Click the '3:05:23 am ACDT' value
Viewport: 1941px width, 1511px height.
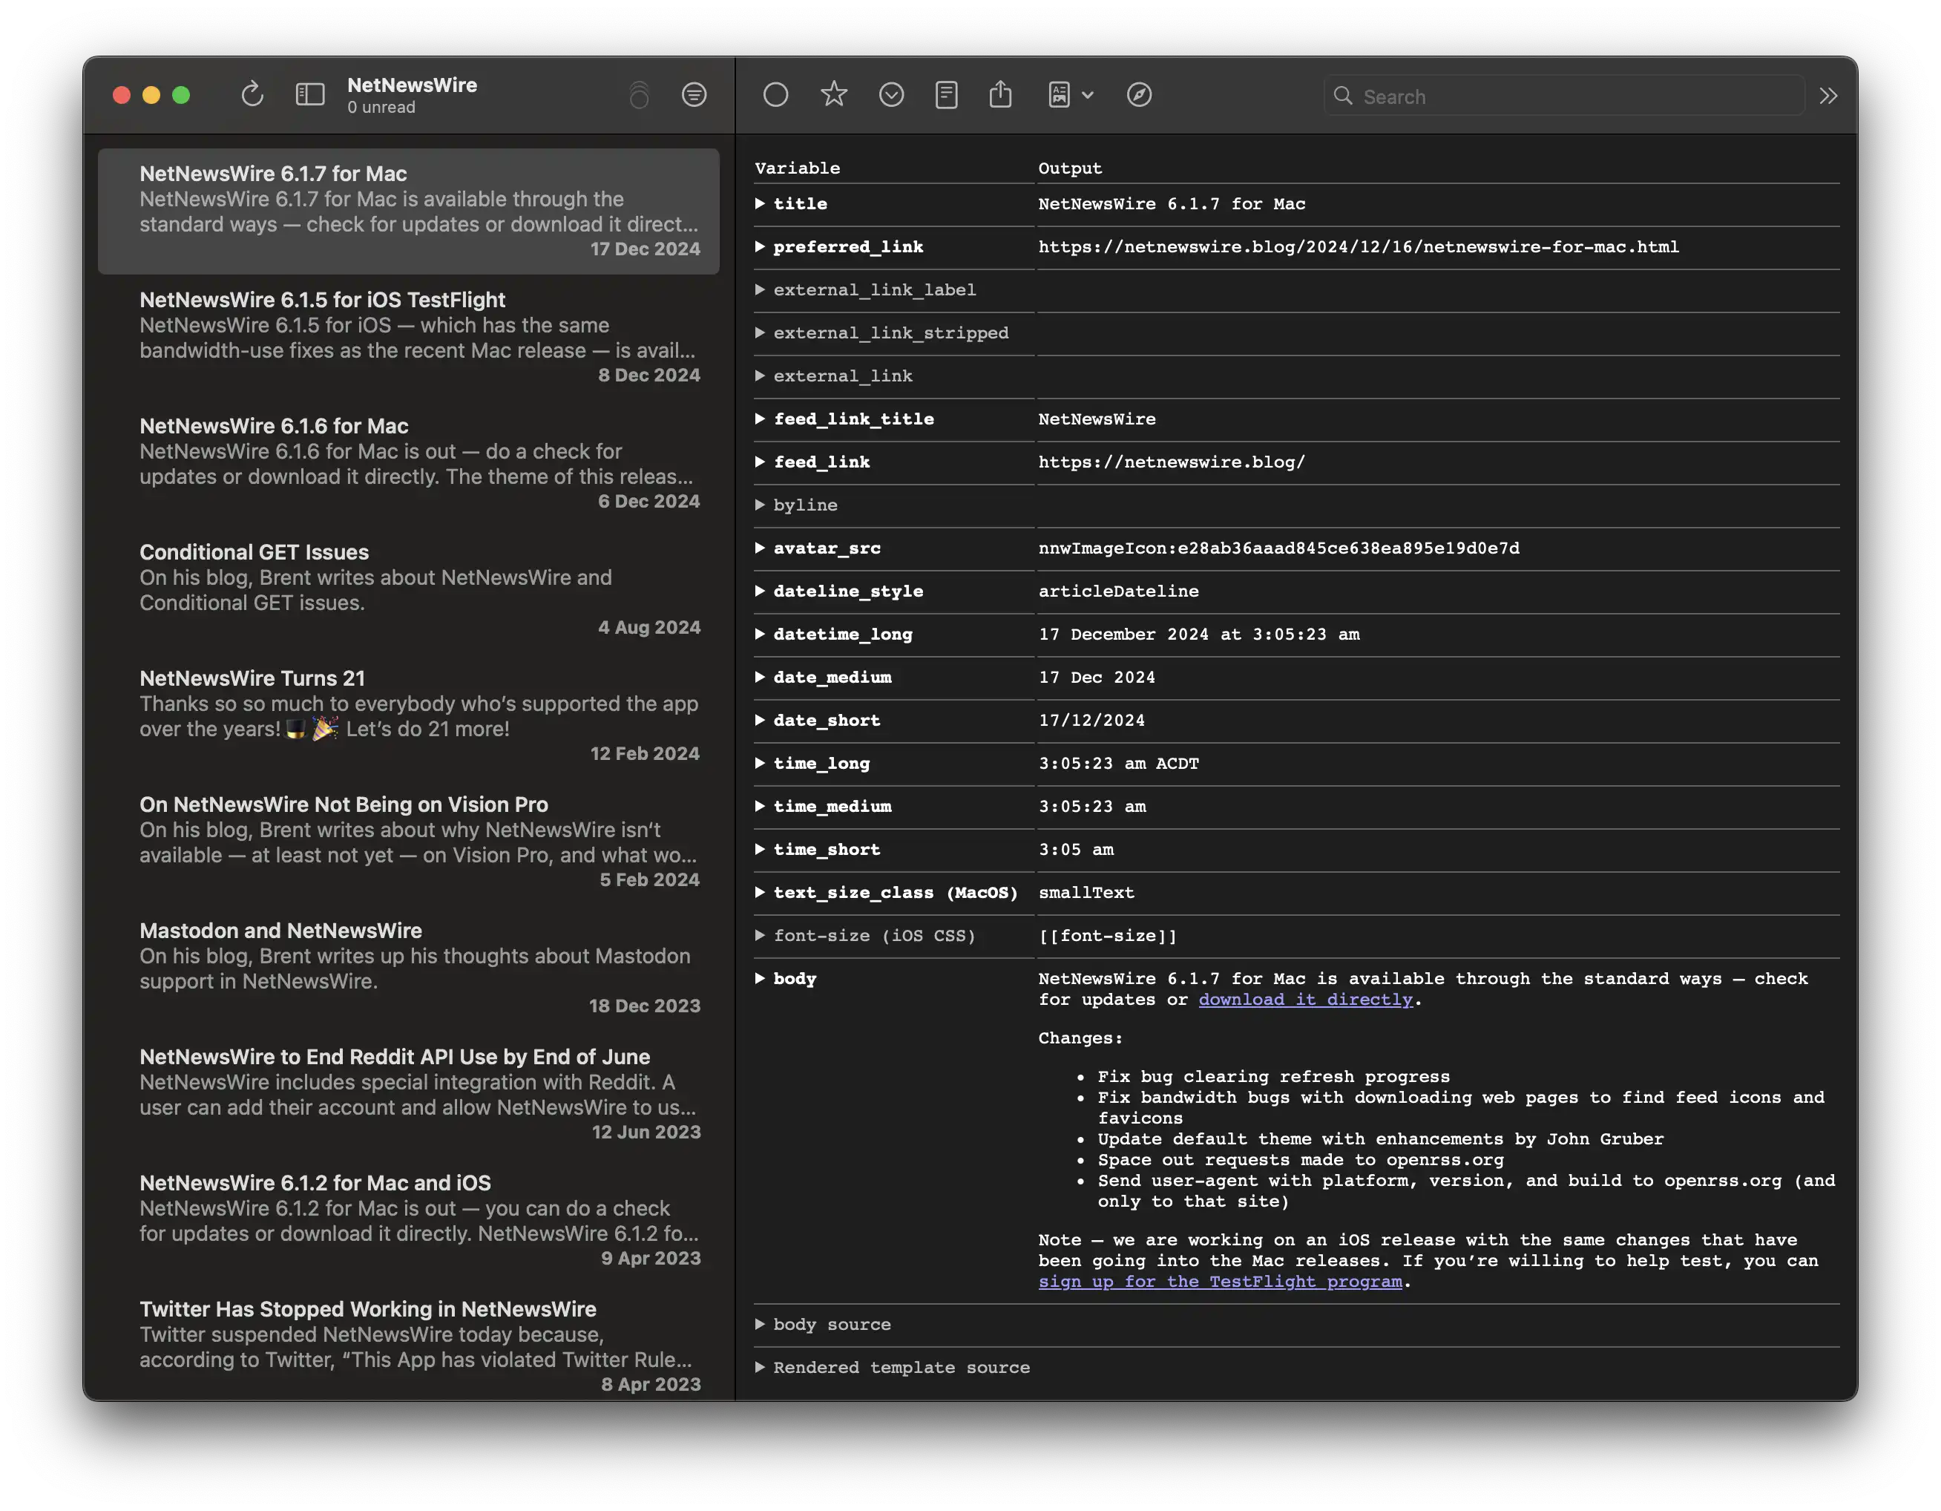(1119, 764)
